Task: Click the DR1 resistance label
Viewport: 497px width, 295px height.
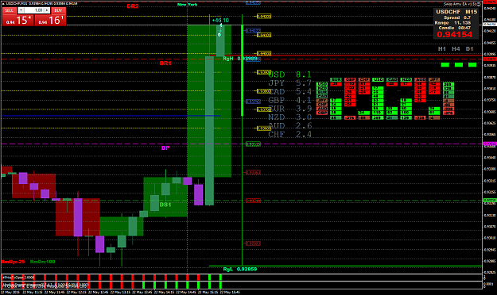Action: tap(165, 63)
